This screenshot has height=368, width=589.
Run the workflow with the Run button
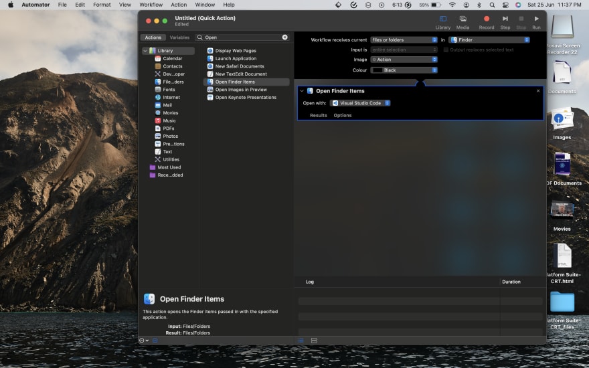tap(536, 23)
